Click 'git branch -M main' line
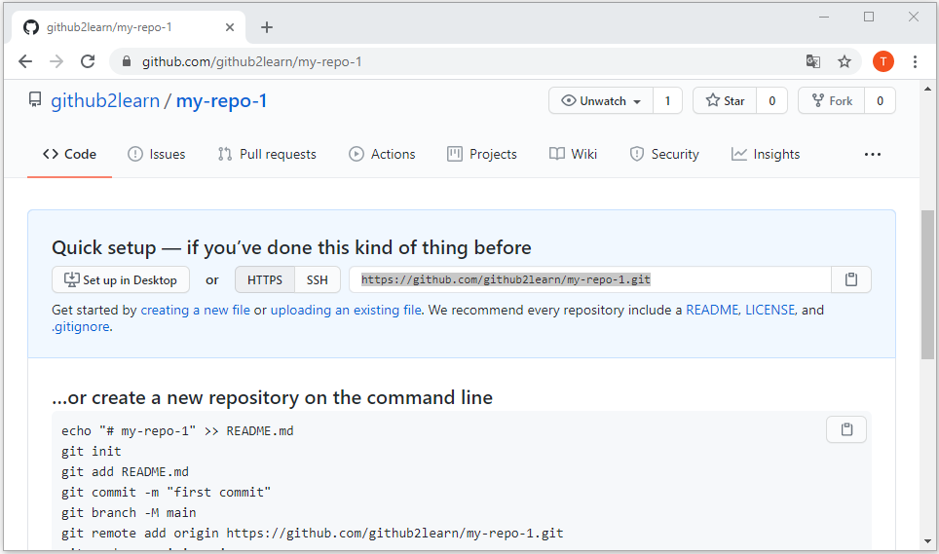The height and width of the screenshot is (554, 939). pos(129,513)
